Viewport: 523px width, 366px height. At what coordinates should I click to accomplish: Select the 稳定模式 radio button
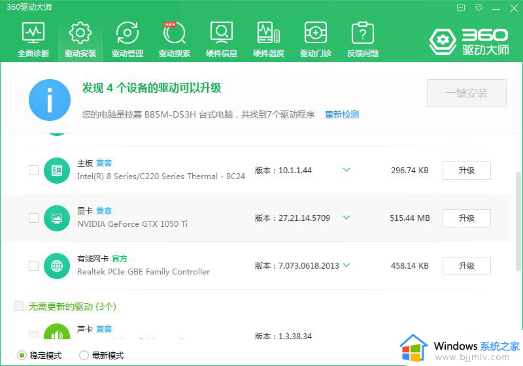click(22, 356)
